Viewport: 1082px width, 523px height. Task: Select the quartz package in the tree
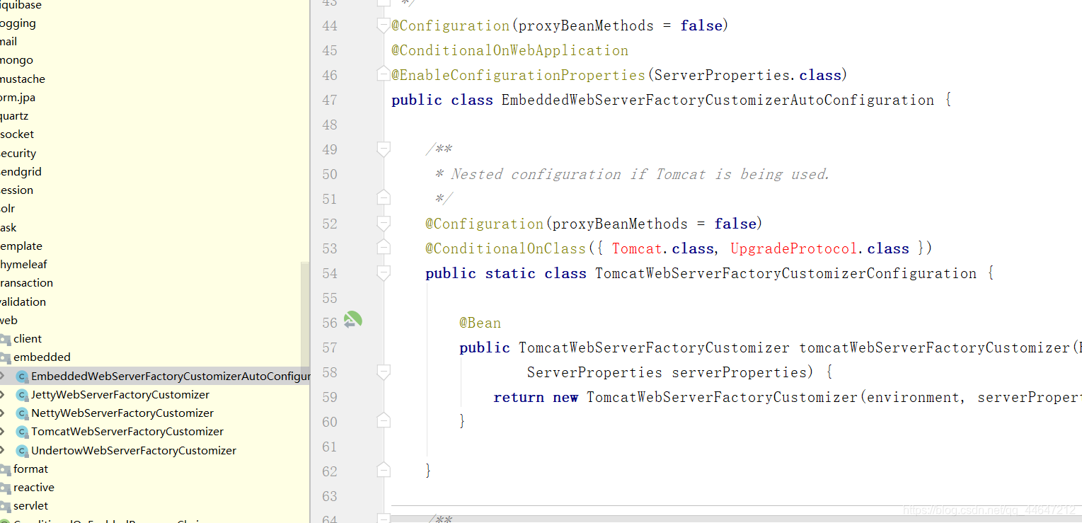tap(14, 116)
